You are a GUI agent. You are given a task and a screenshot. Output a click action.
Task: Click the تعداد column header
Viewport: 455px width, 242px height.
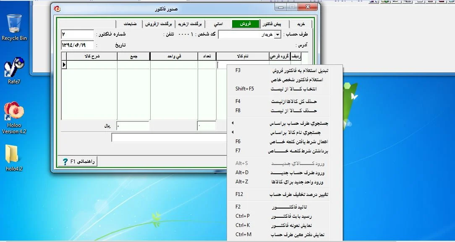click(x=207, y=57)
